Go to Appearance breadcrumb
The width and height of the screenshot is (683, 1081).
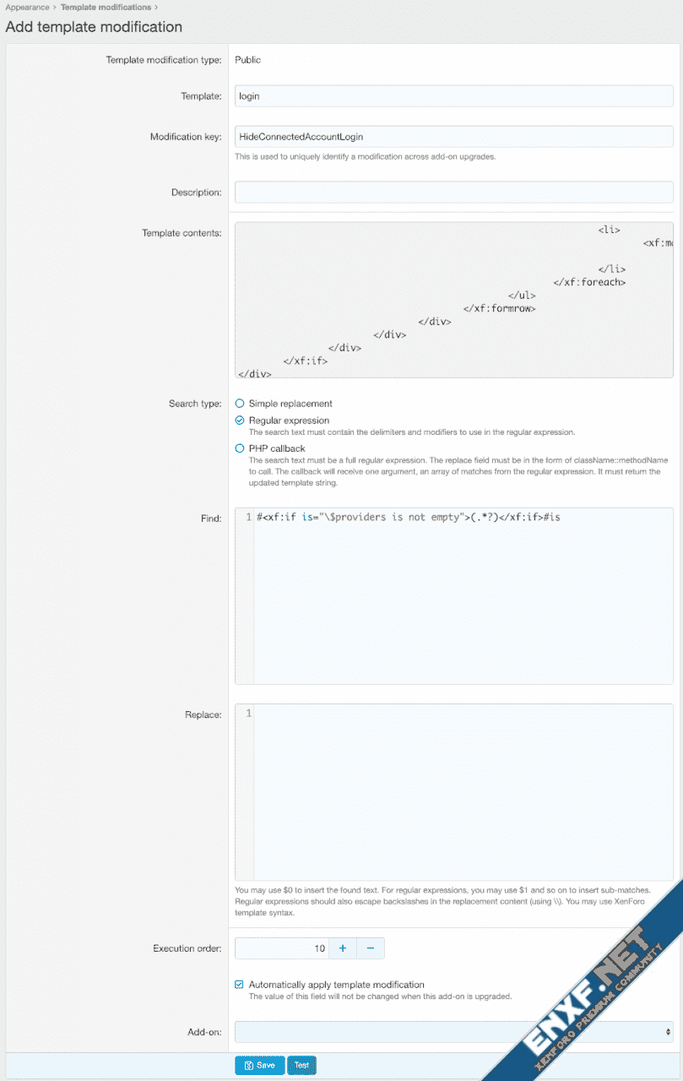point(27,8)
